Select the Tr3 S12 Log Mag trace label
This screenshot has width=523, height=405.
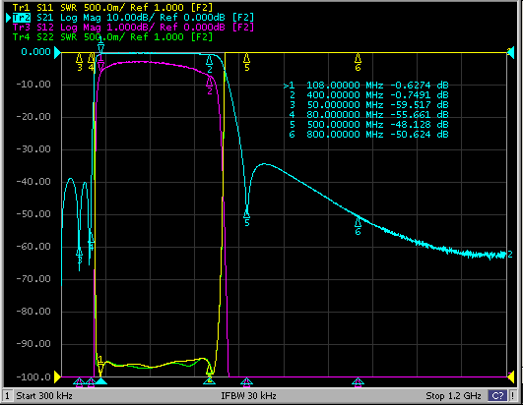[133, 27]
